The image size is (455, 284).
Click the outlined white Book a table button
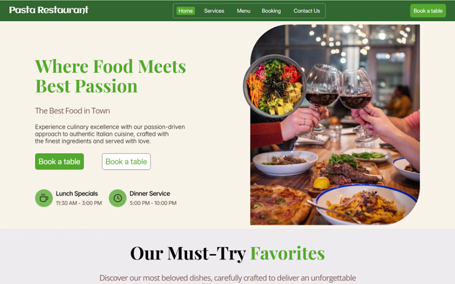point(126,161)
